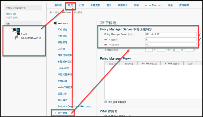Click the 已啟用 column header
Viewport: 203px width, 117px height.
pos(112,63)
